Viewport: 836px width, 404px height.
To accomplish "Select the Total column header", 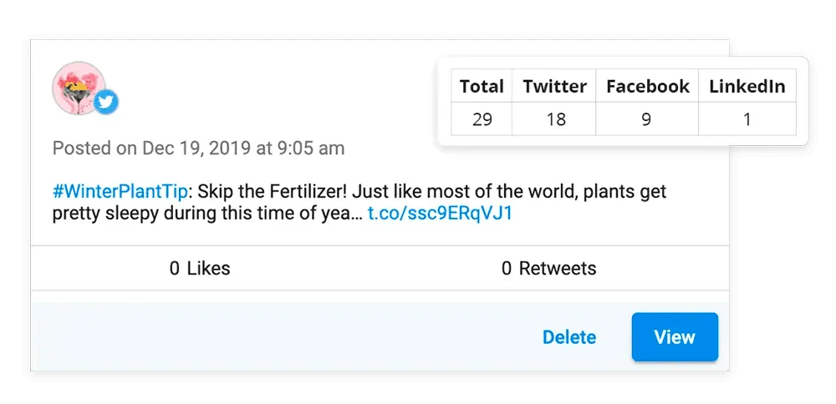I will pos(482,87).
